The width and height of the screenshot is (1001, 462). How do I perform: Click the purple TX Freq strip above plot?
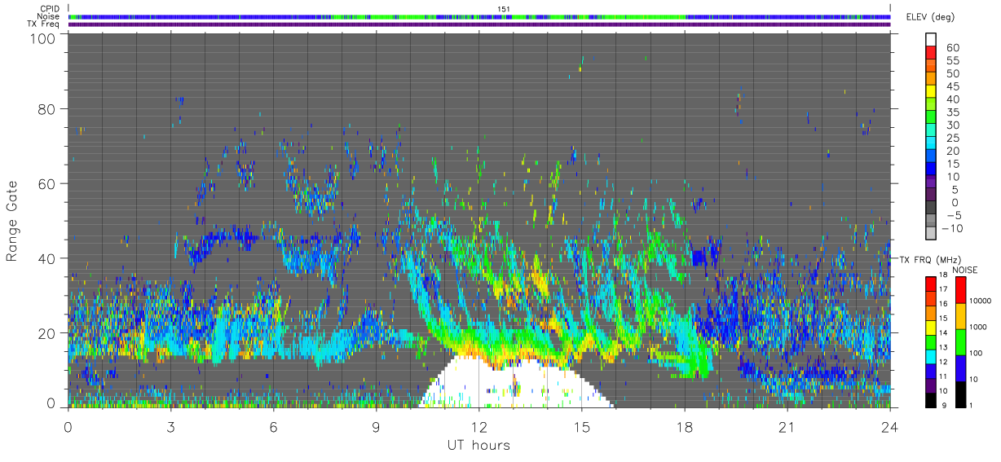[x=479, y=24]
